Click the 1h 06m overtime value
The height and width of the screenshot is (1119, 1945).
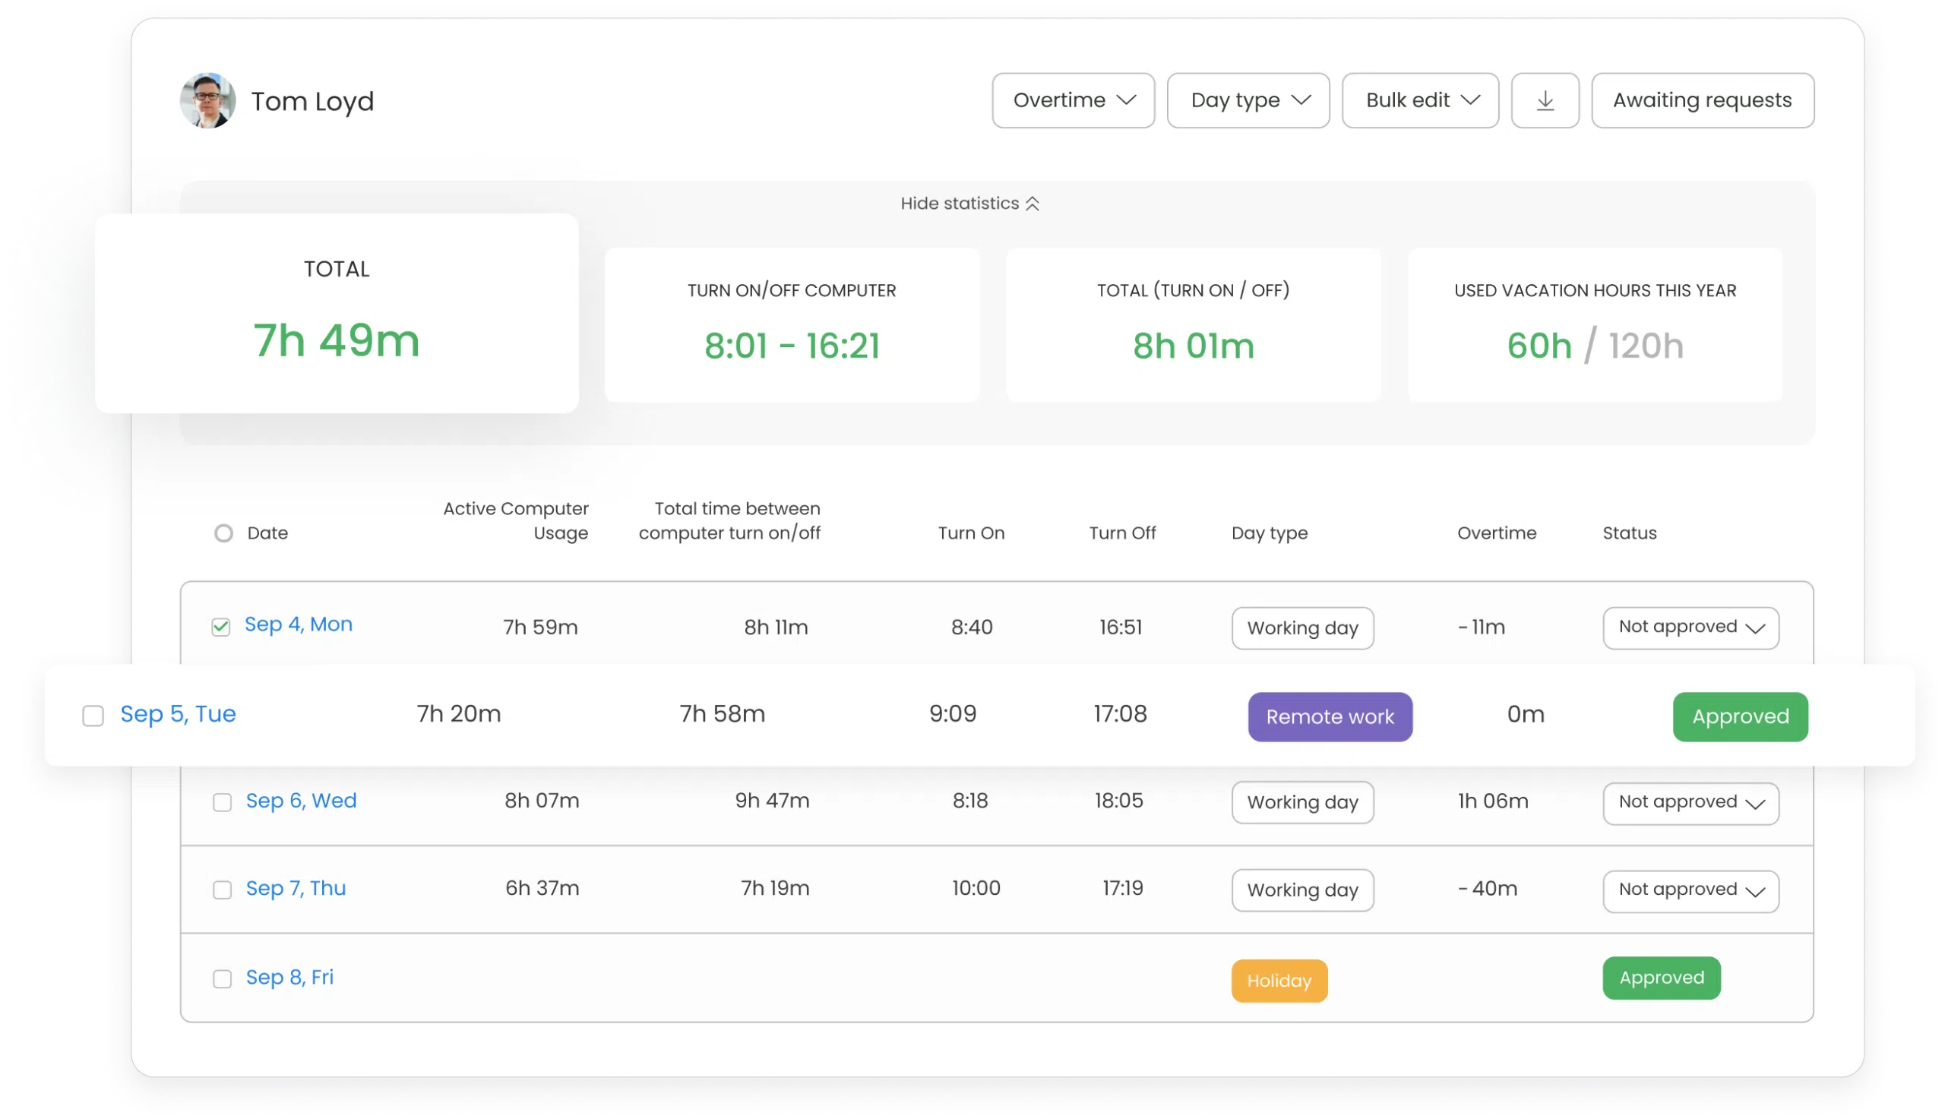click(1492, 801)
